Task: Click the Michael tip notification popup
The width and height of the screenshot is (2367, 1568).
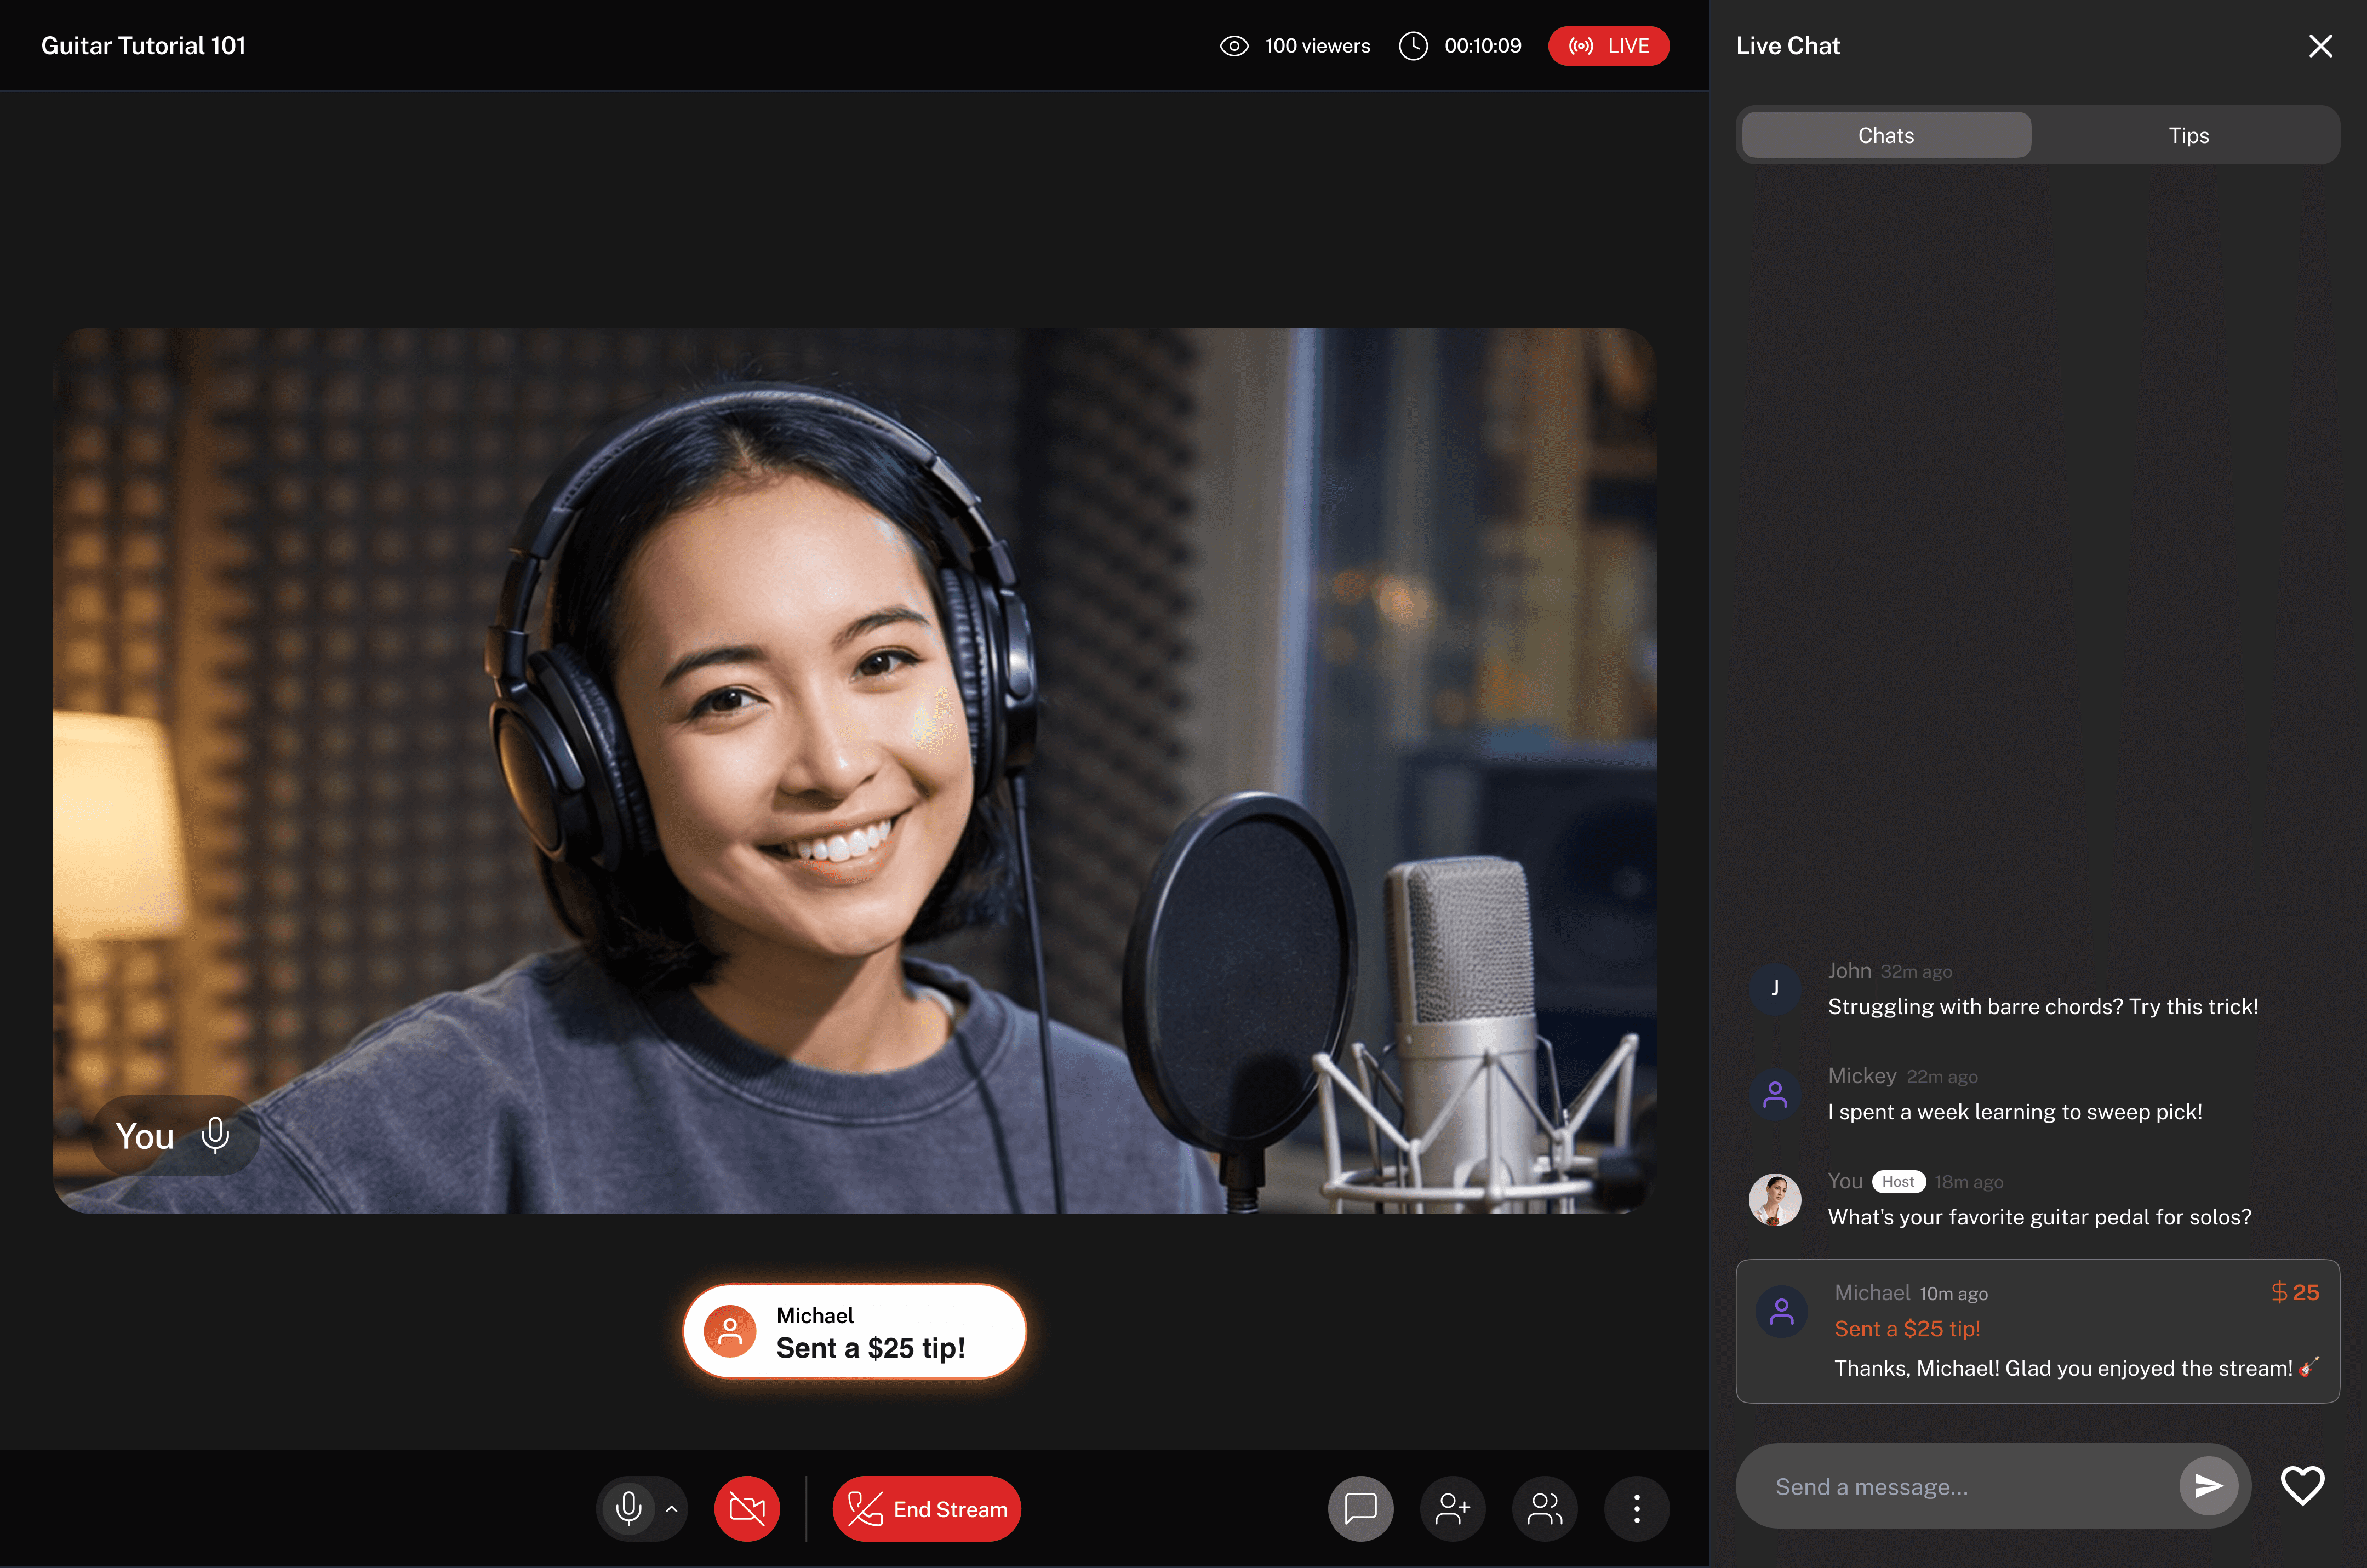Action: (855, 1331)
